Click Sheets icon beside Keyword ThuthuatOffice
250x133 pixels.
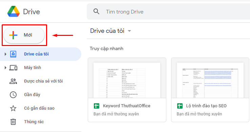(x=97, y=106)
